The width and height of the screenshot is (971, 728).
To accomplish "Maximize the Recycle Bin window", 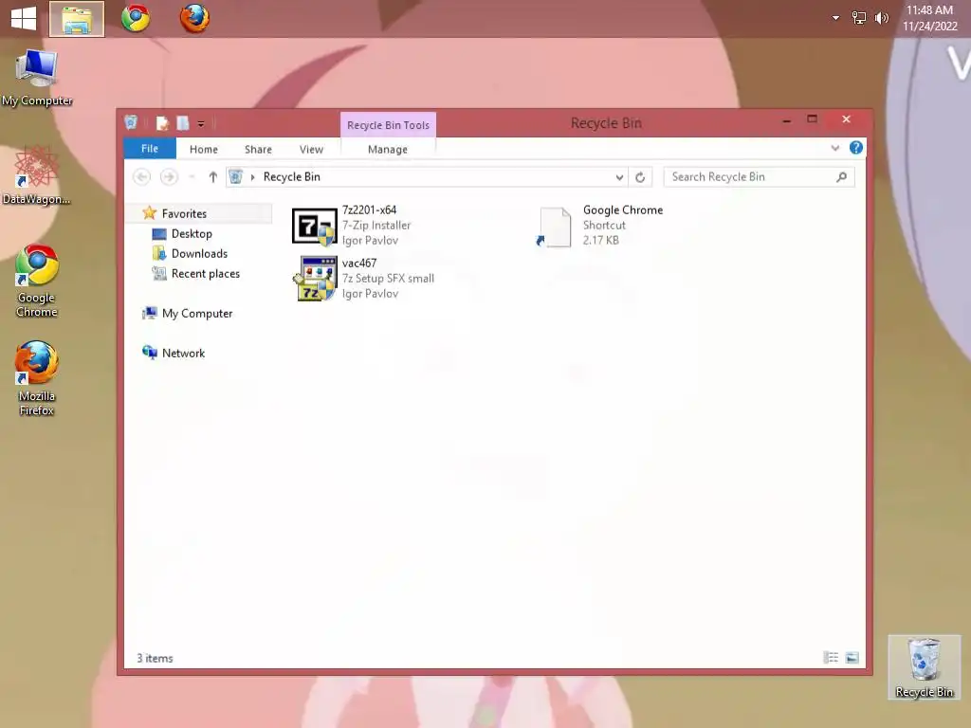I will [x=812, y=118].
